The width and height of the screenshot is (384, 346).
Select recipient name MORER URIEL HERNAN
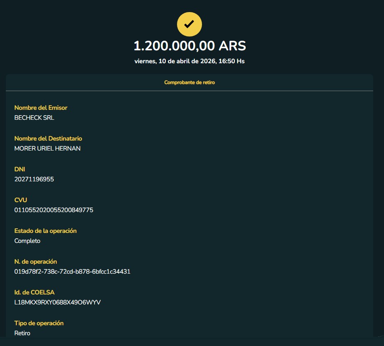[47, 148]
